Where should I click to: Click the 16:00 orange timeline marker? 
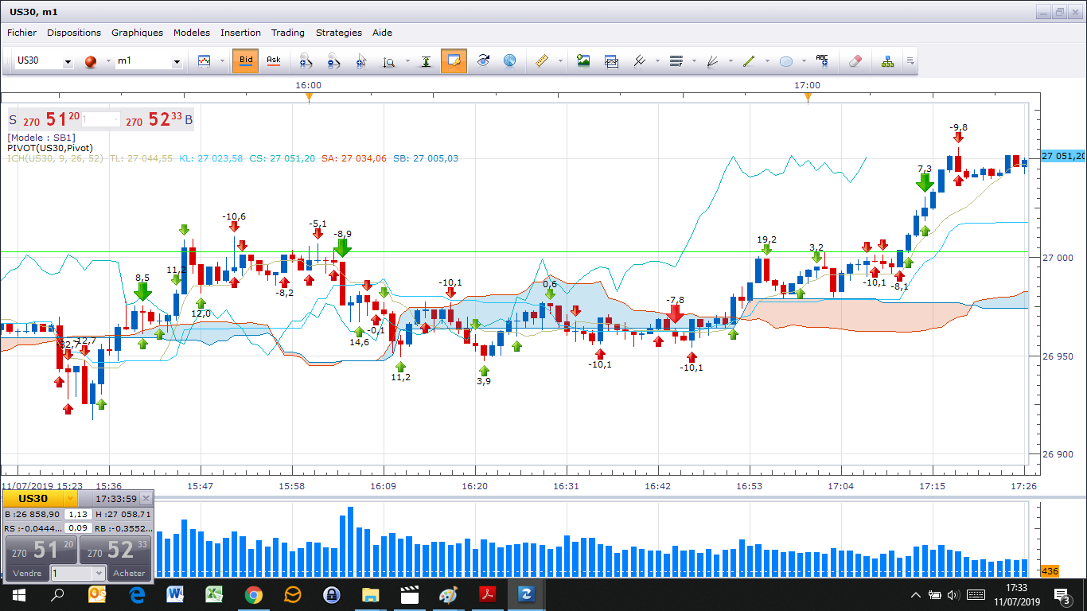(309, 97)
